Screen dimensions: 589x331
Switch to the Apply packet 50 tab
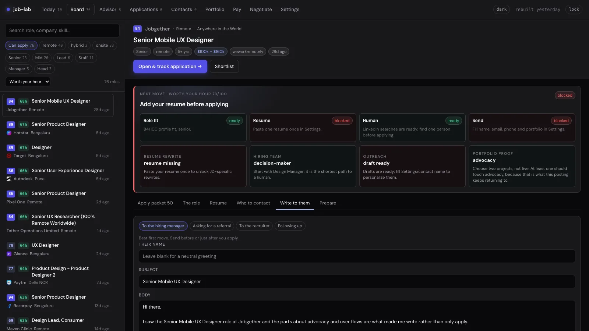[x=155, y=203]
